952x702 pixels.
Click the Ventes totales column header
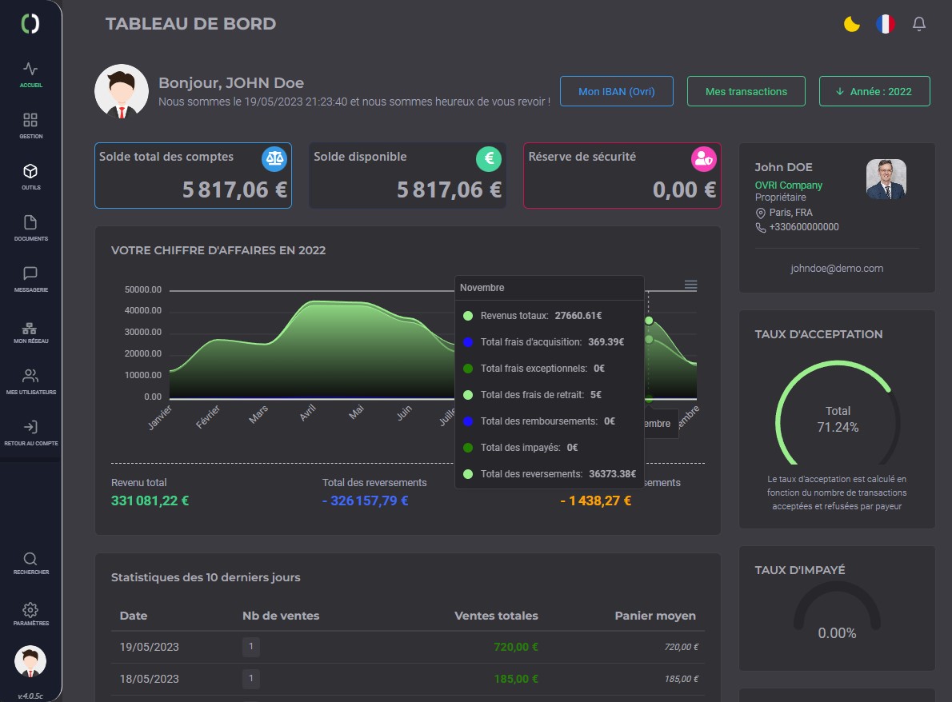(496, 616)
